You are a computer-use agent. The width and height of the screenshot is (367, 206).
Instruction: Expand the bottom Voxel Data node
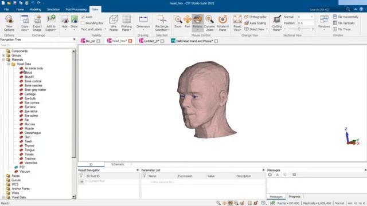click(3, 197)
